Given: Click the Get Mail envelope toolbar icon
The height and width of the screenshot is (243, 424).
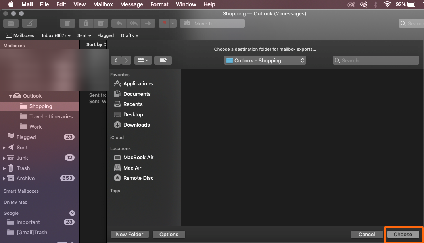Looking at the screenshot, I should 11,23.
